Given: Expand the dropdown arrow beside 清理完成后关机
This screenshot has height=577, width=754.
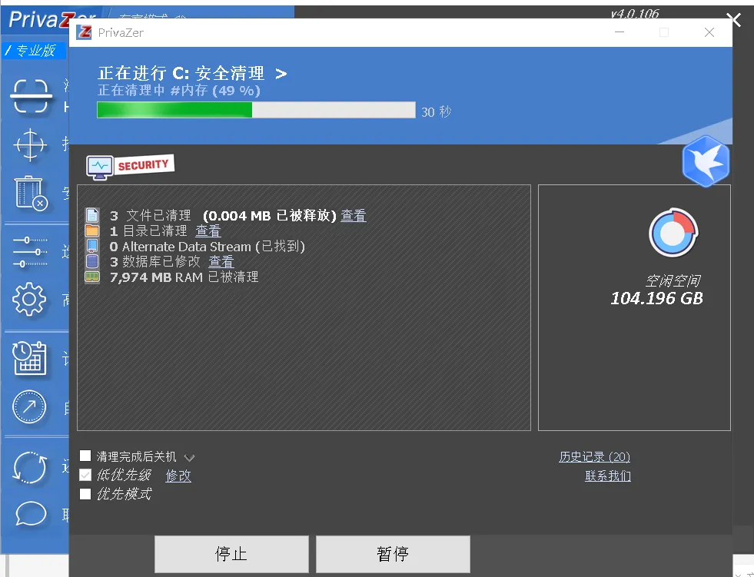Looking at the screenshot, I should coord(190,457).
